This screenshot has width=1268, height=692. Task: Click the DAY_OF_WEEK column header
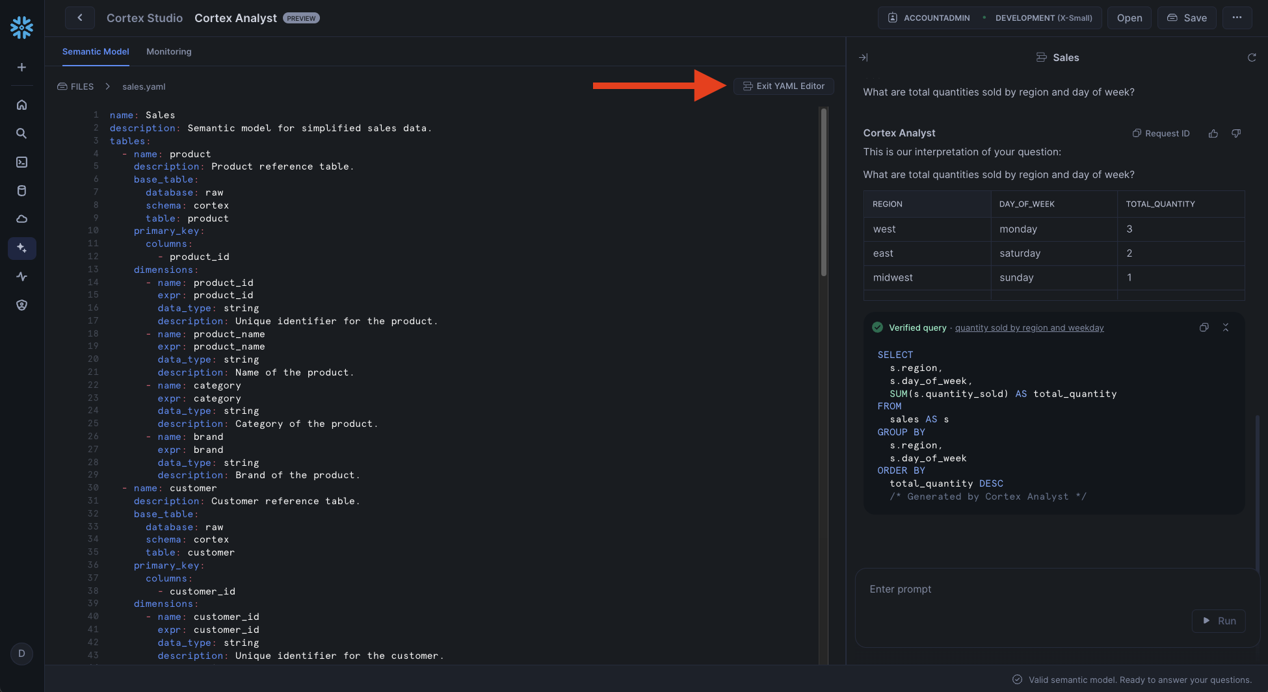1053,204
